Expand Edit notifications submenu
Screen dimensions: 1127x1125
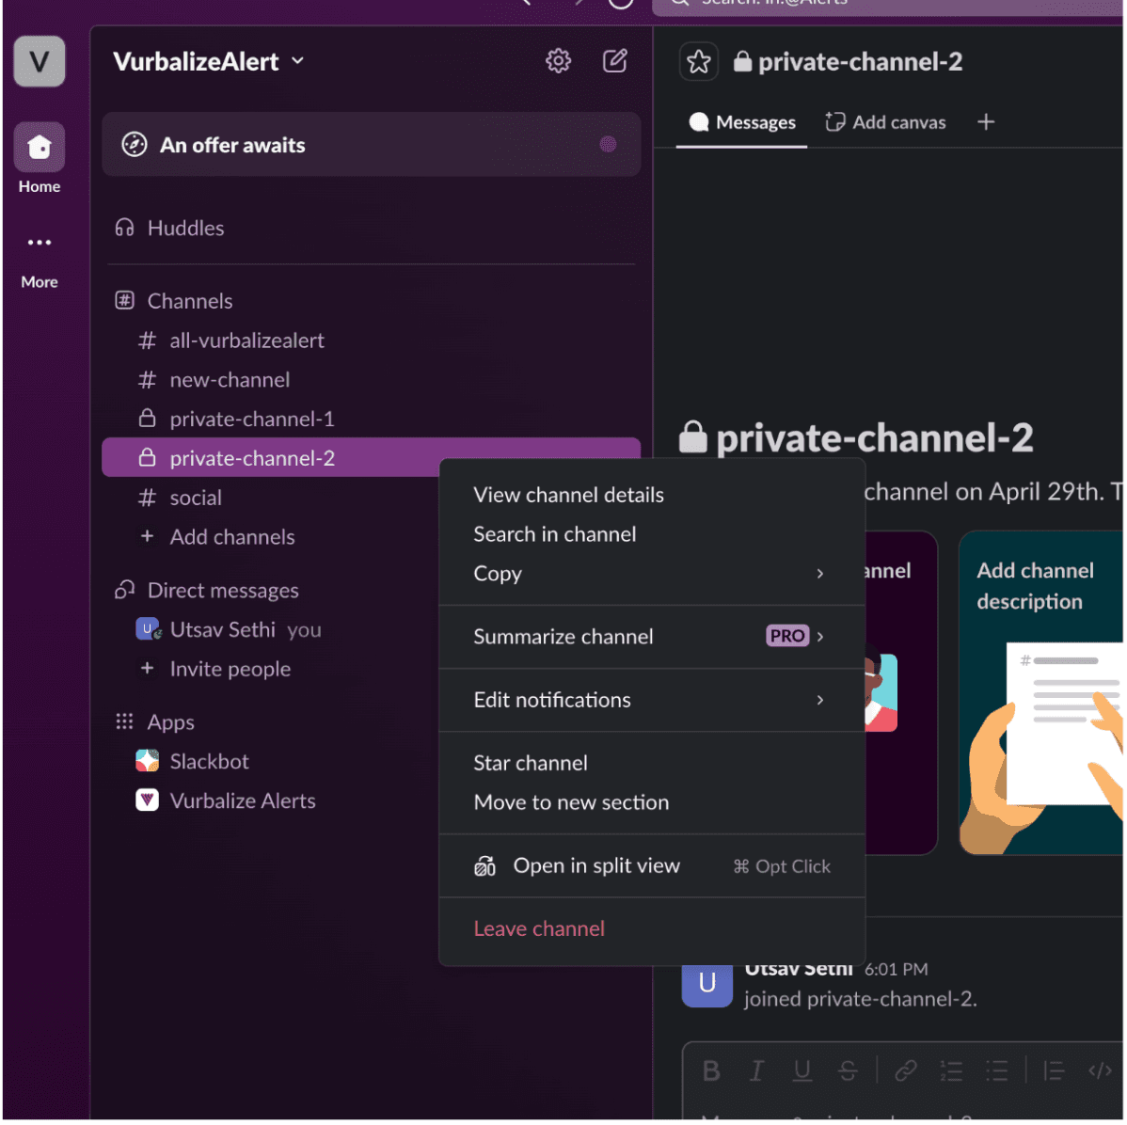[819, 700]
